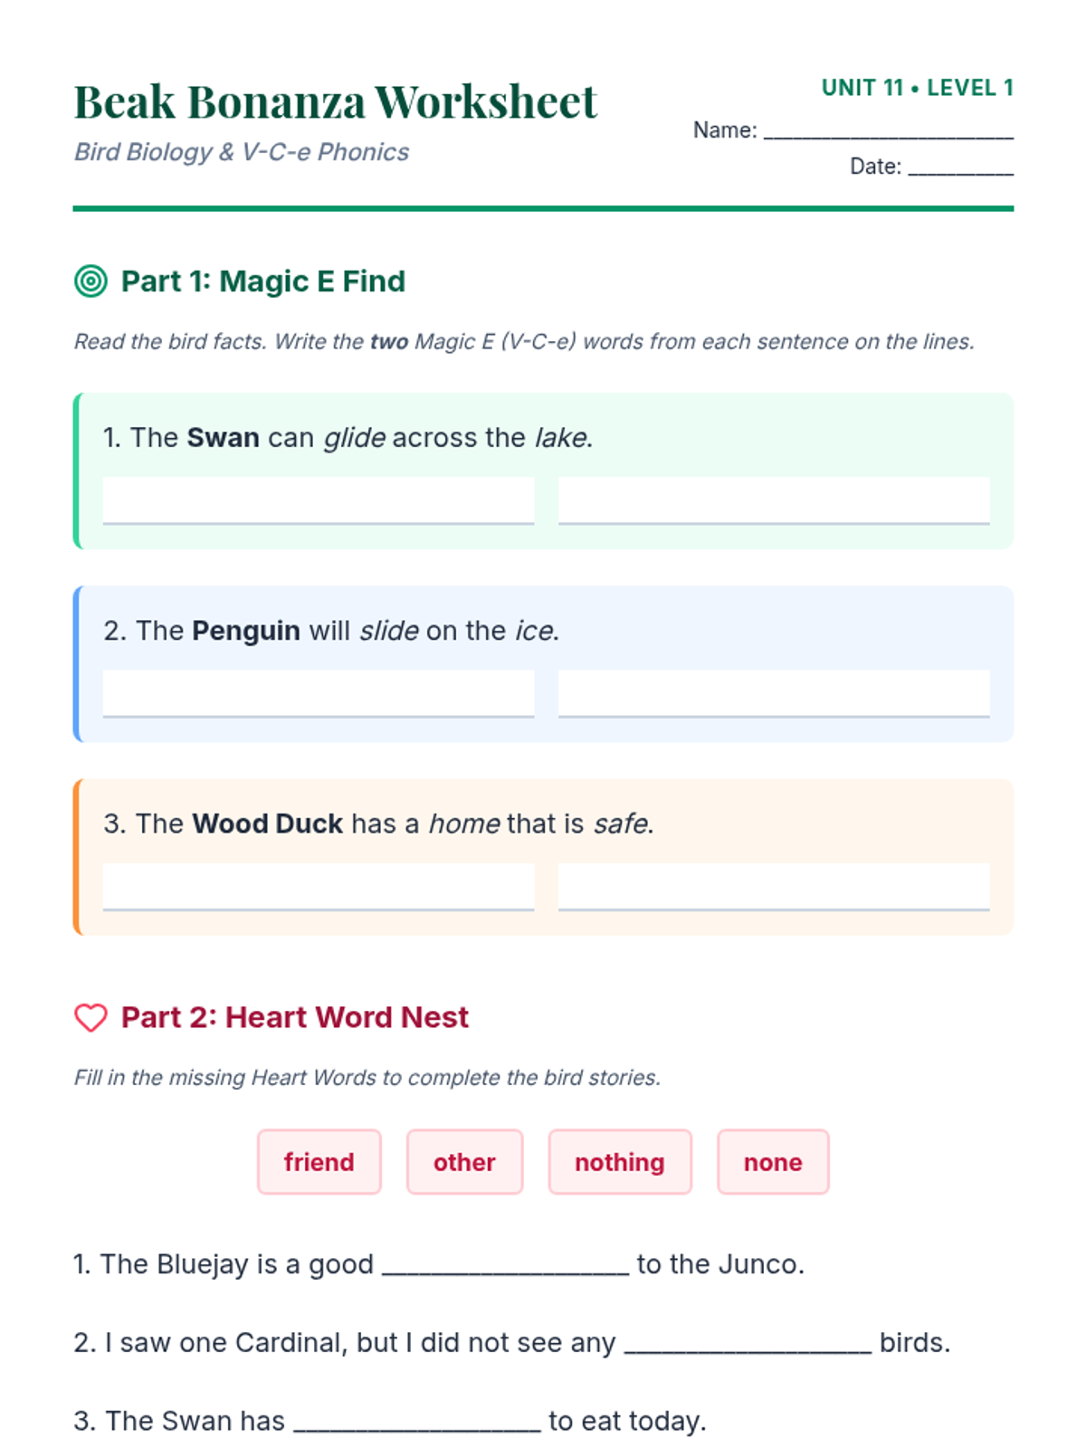This screenshot has height=1448, width=1086.
Task: Click first answer box under Swan sentence
Action: click(319, 500)
